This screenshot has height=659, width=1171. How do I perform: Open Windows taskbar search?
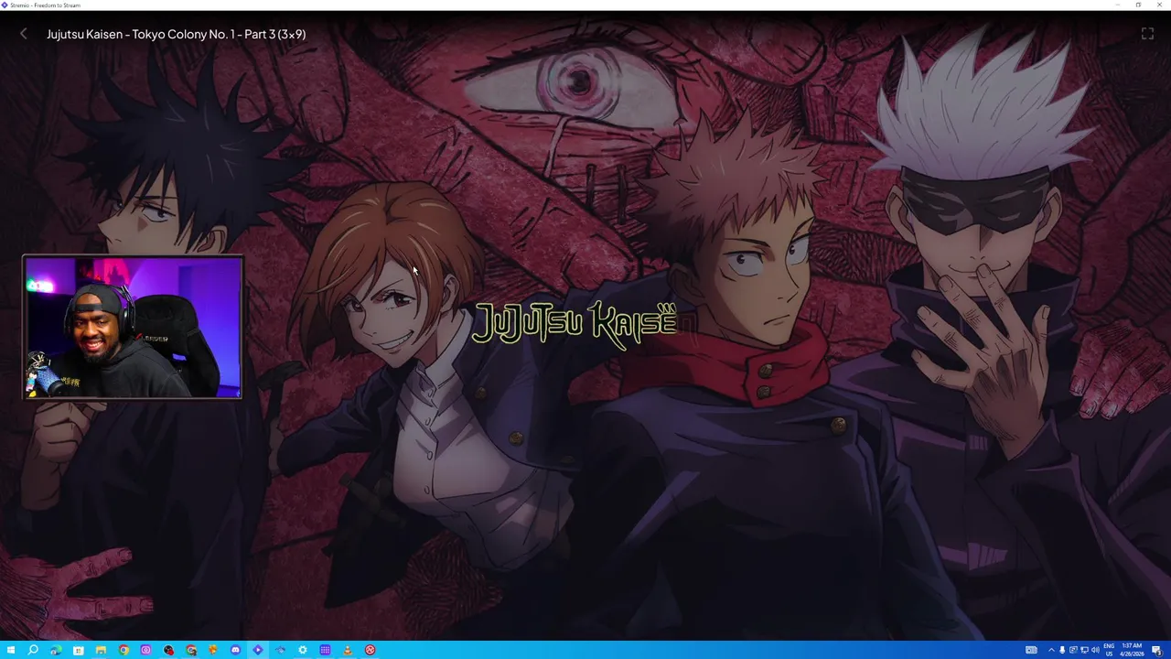coord(33,650)
